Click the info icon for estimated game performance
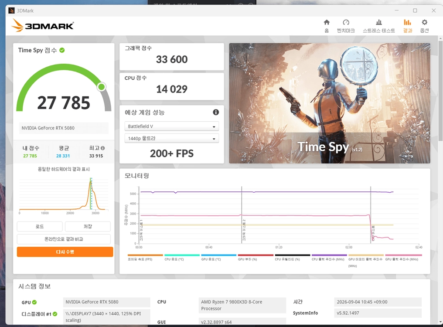 [216, 112]
